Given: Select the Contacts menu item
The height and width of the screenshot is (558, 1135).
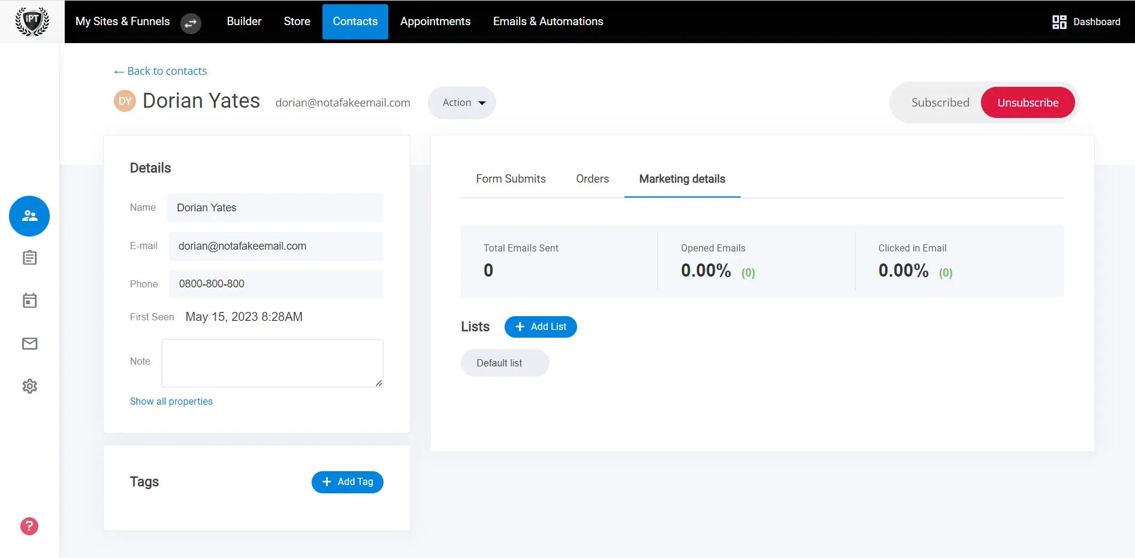Looking at the screenshot, I should coord(355,22).
